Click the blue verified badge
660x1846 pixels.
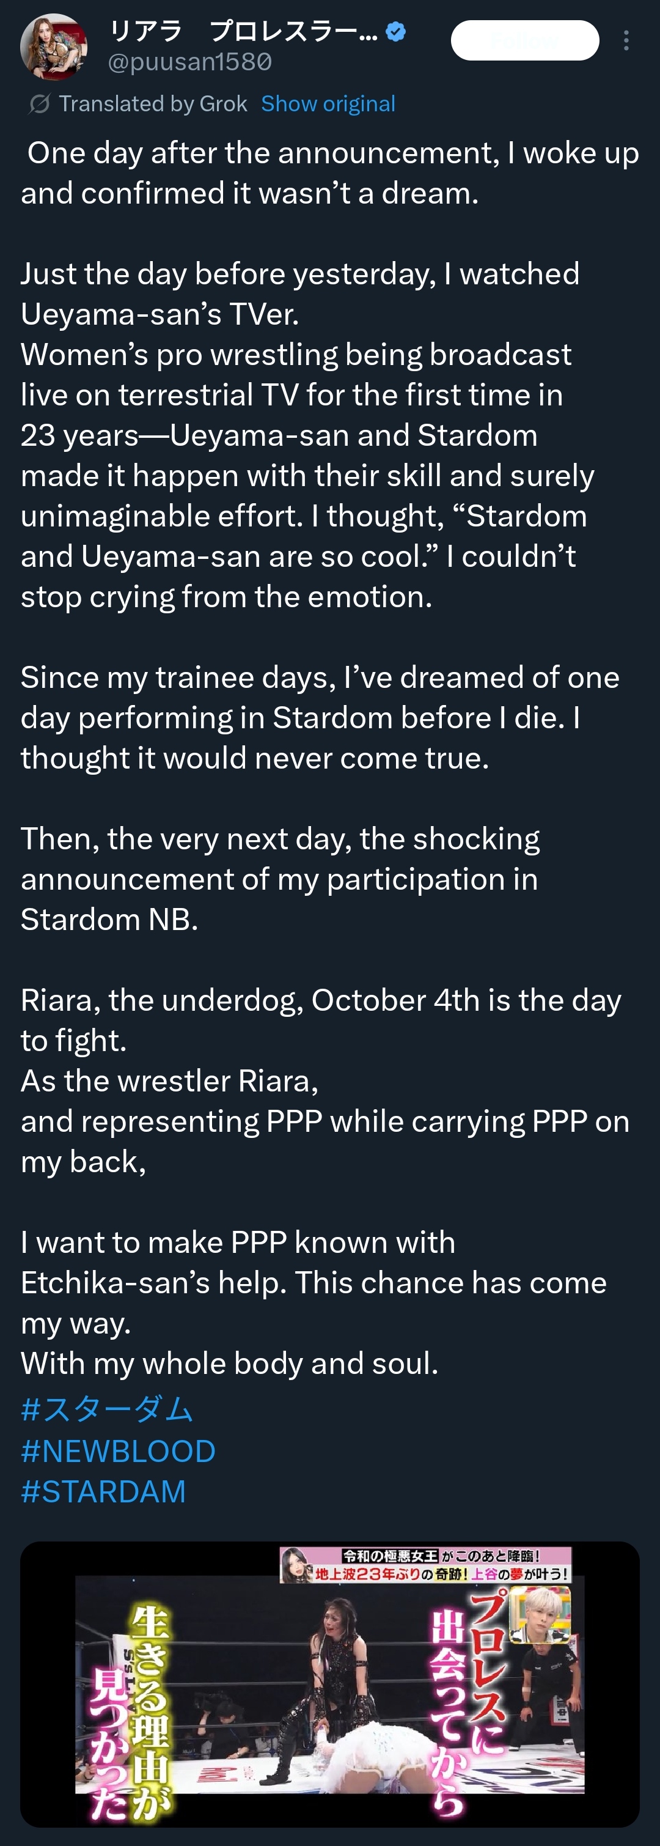pos(396,32)
